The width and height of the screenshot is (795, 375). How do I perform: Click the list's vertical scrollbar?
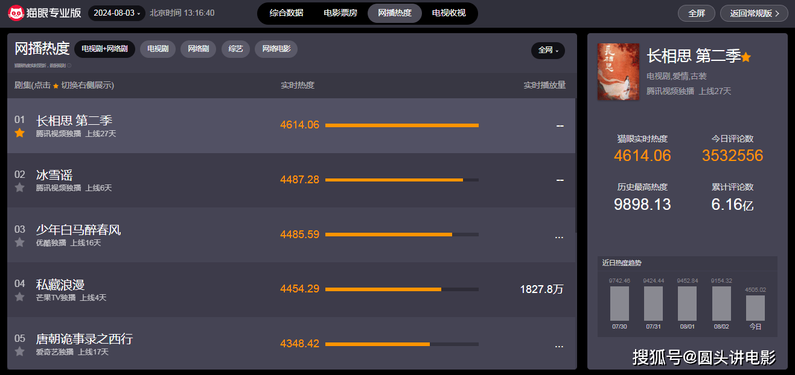[x=575, y=166]
